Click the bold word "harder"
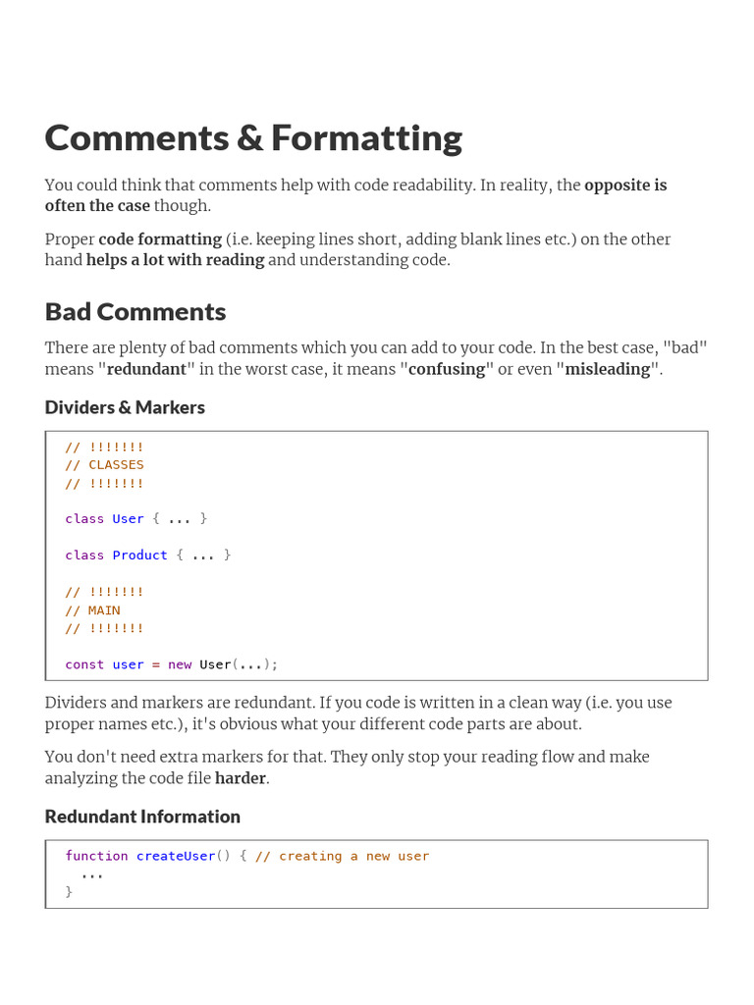Screen dimensions: 754x1005 click(x=241, y=777)
